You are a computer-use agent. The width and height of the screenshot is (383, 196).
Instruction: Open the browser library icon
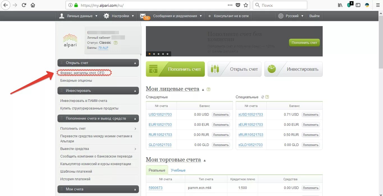[x=340, y=5]
